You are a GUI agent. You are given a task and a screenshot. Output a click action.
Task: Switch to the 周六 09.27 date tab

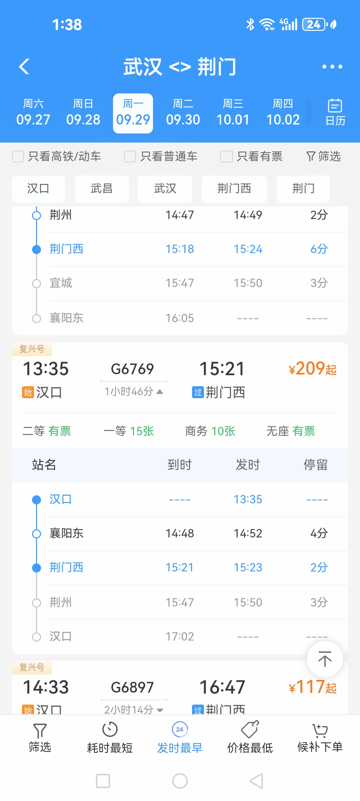pyautogui.click(x=33, y=113)
